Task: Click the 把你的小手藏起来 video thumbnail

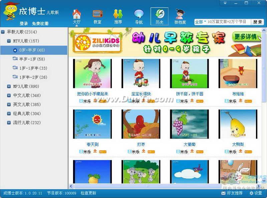Action: pos(92,73)
